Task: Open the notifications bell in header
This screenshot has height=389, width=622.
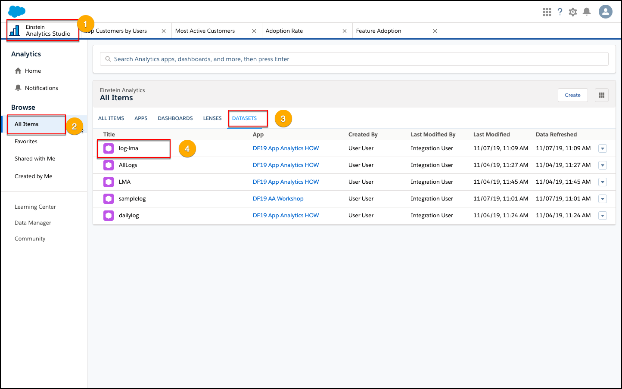Action: (587, 12)
